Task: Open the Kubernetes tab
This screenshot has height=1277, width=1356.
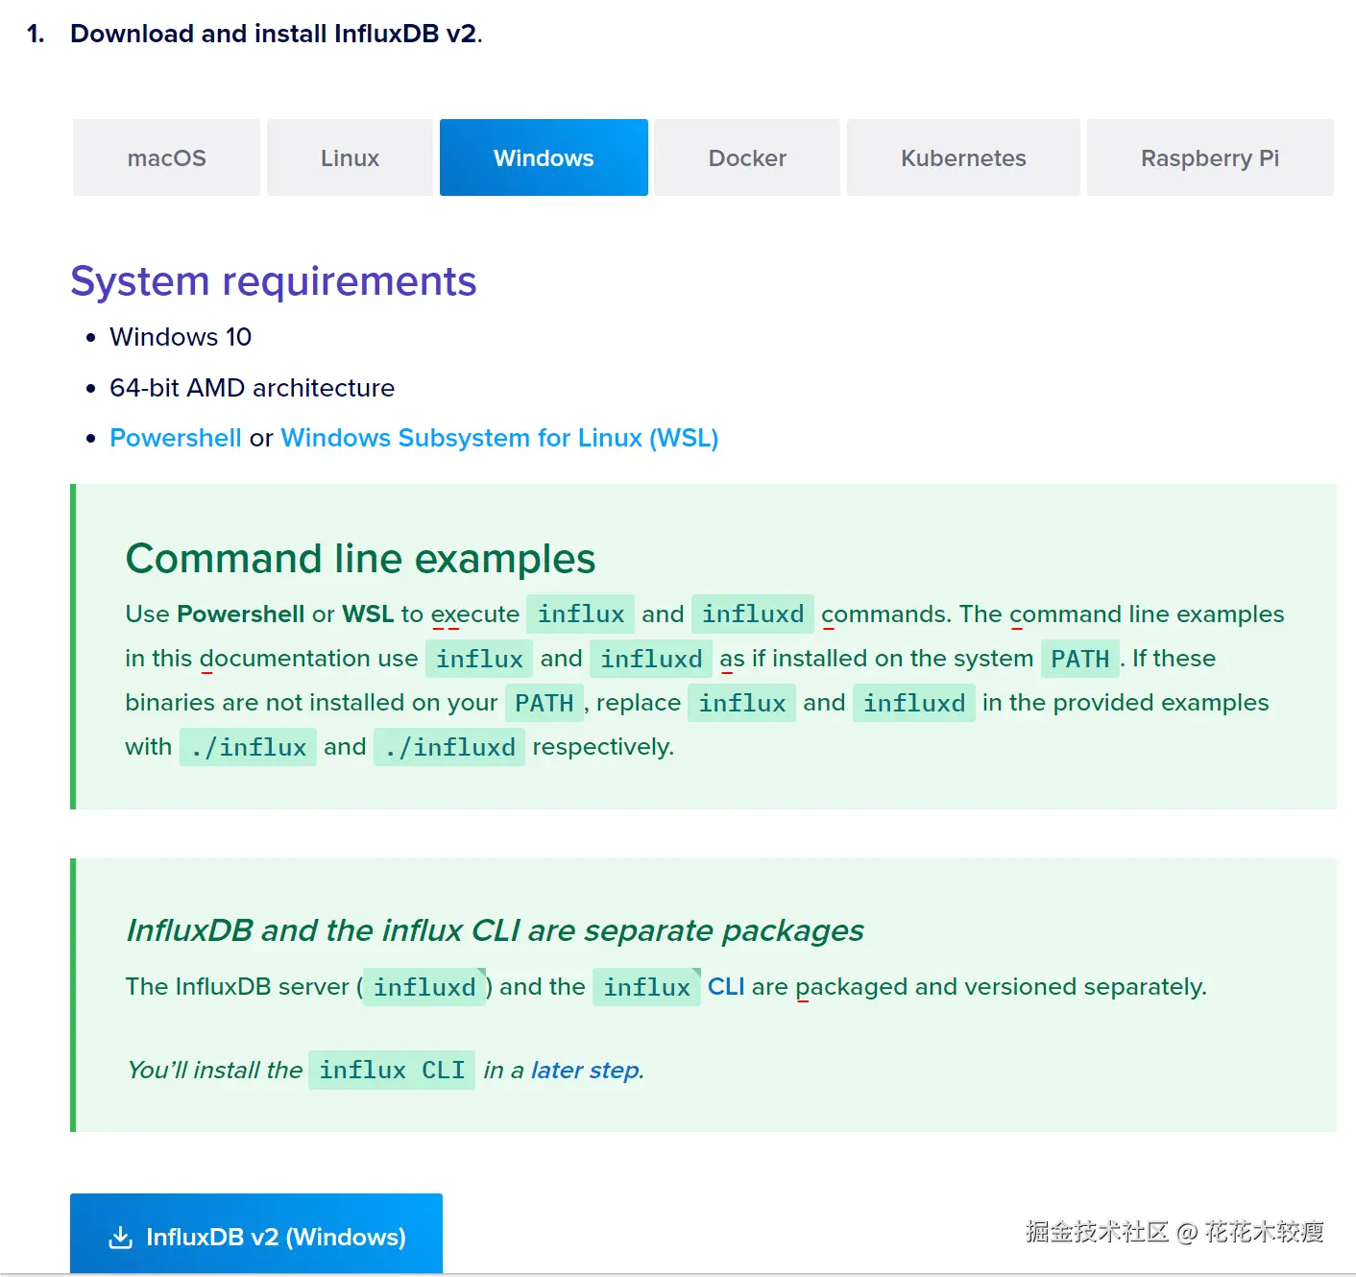Action: click(x=963, y=157)
